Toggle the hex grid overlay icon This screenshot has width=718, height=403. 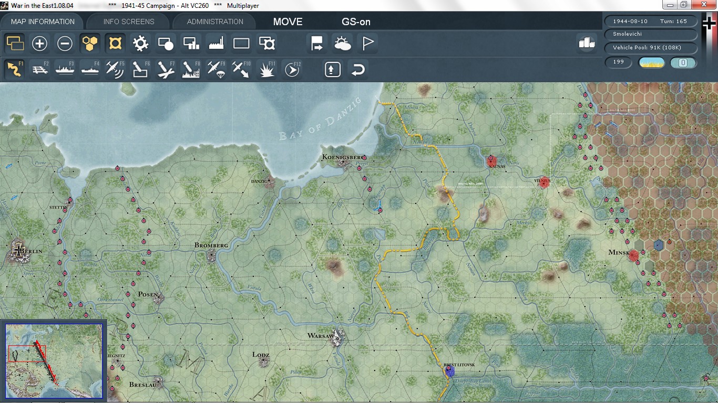pyautogui.click(x=90, y=43)
